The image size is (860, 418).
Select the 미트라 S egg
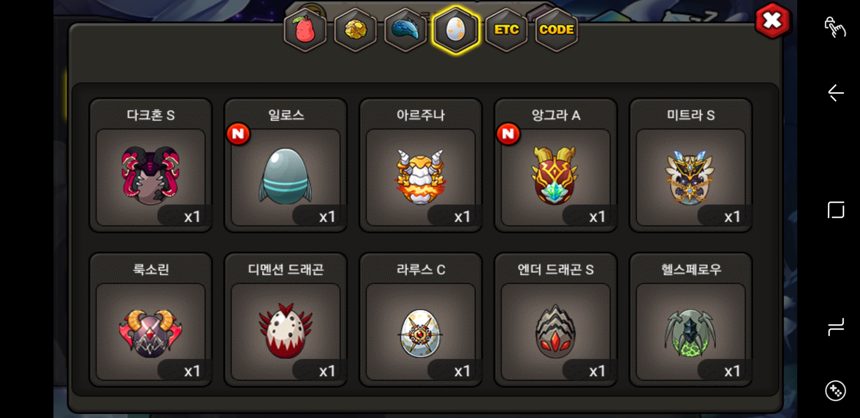[x=691, y=165]
